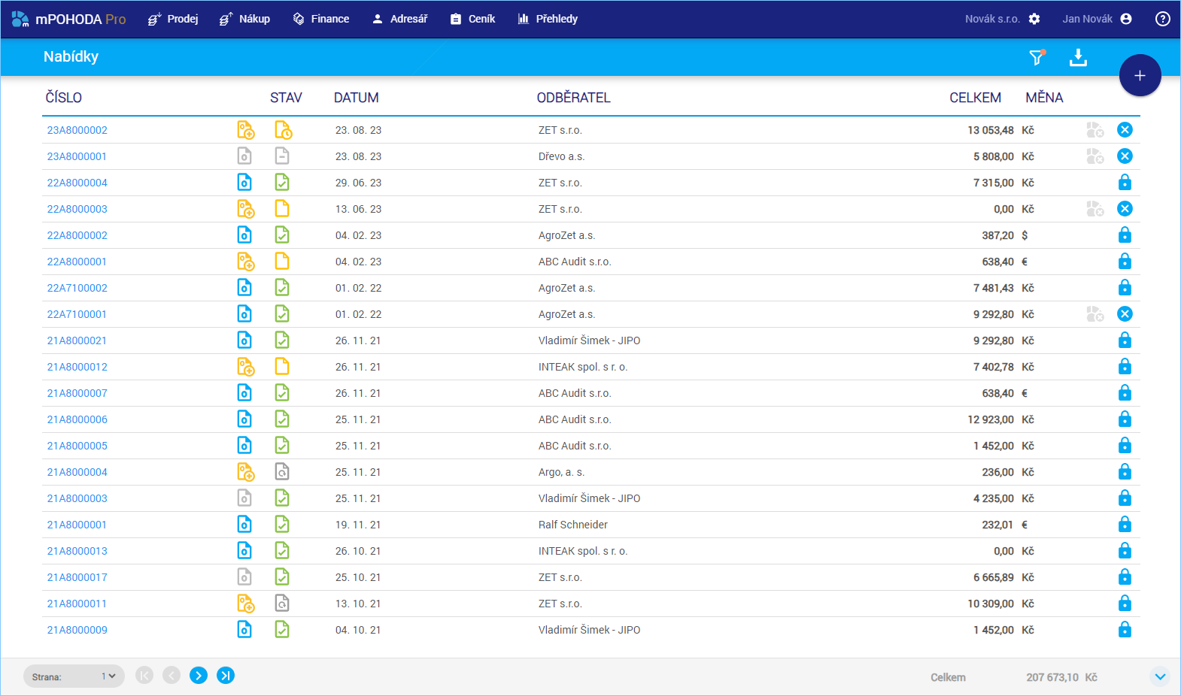
Task: Open the Přehledy menu
Action: (548, 19)
